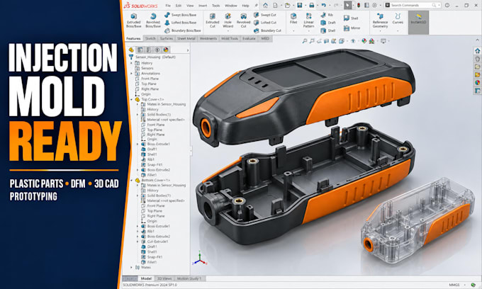The width and height of the screenshot is (482, 289).
Task: Choose Swept Boss/Base feature
Action: coord(181,15)
